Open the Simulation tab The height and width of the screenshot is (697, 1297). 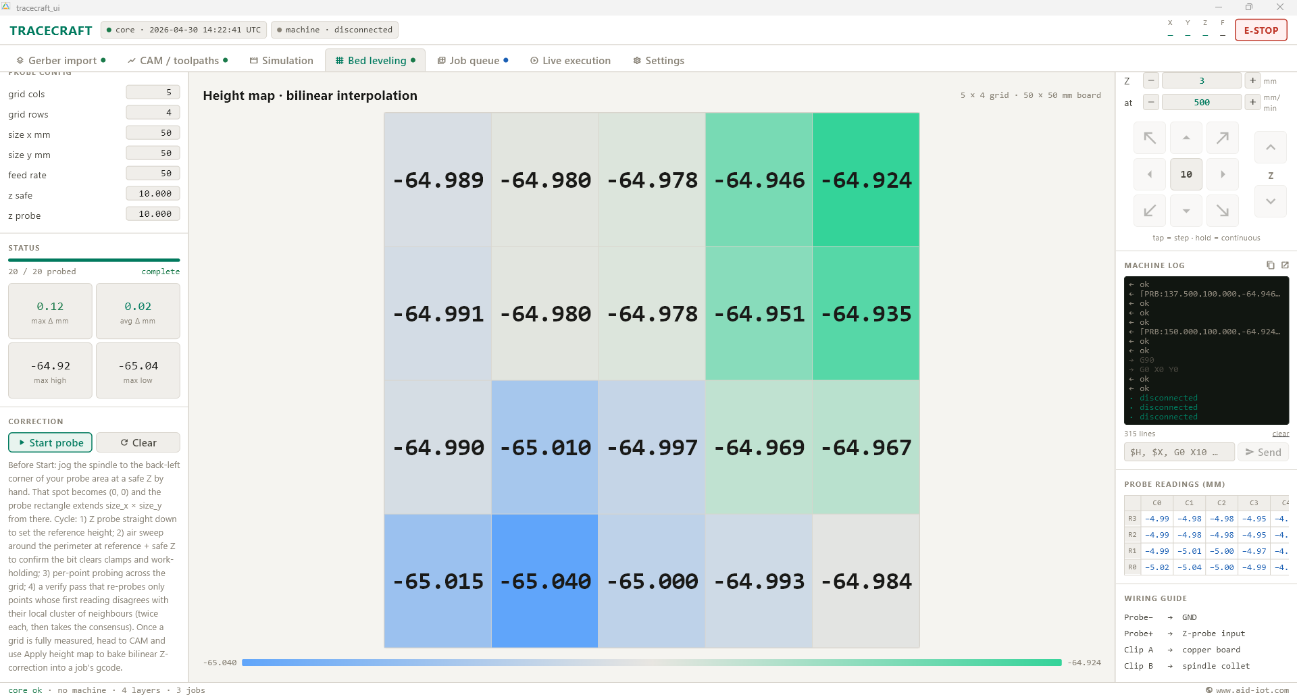coord(282,61)
